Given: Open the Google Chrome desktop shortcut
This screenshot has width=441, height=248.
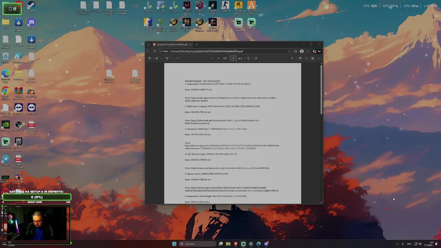Looking at the screenshot, I should point(6,93).
